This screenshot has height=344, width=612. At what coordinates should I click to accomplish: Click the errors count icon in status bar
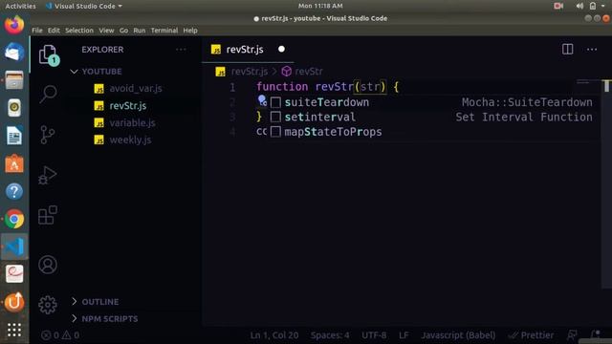[46, 335]
